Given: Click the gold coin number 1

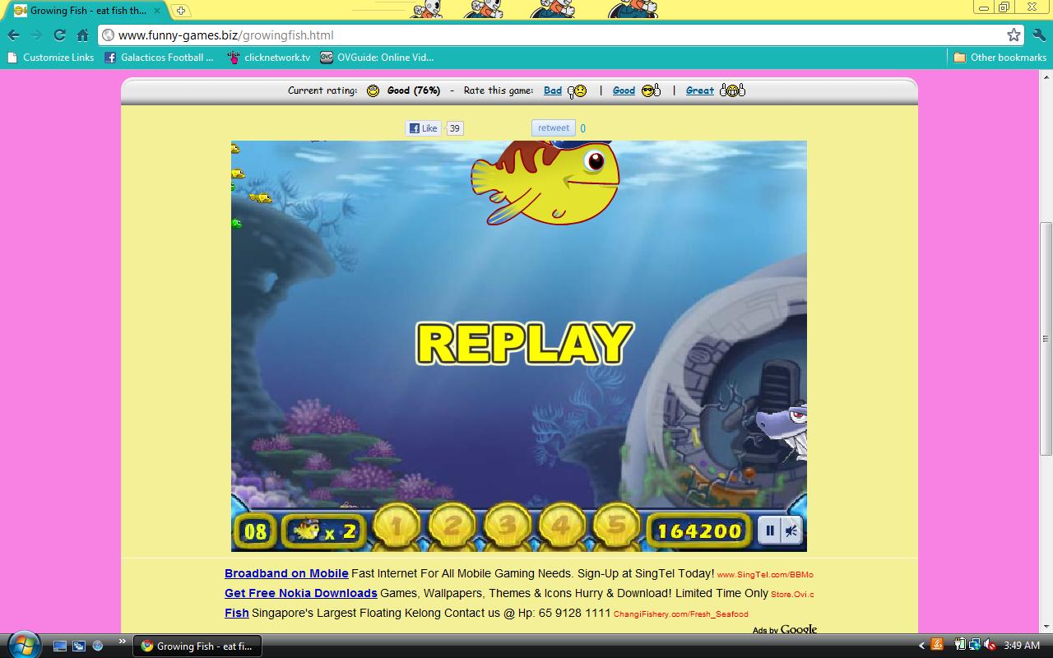Looking at the screenshot, I should [397, 526].
